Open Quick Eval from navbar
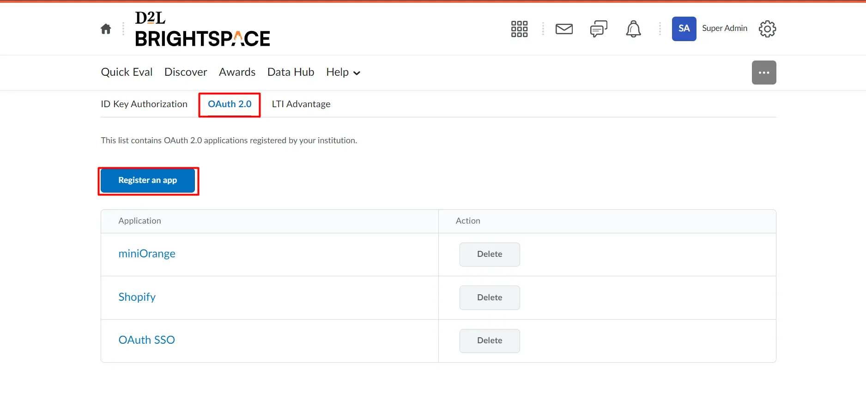 tap(127, 72)
